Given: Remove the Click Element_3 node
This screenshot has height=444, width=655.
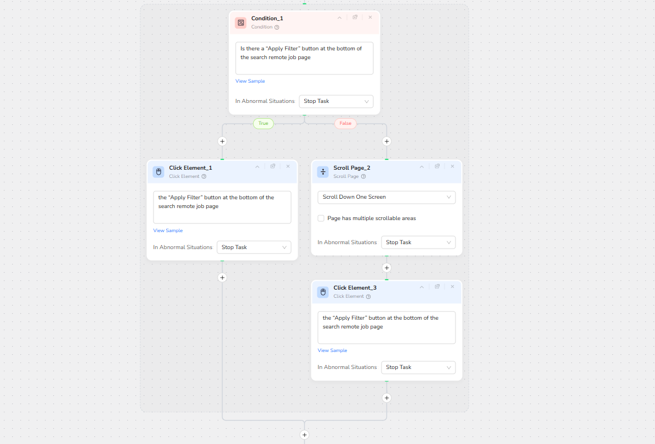Looking at the screenshot, I should click(452, 286).
